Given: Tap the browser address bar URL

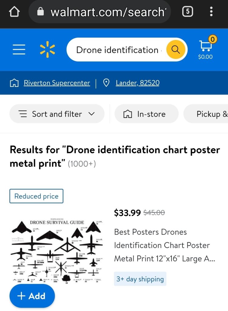Looking at the screenshot, I should (x=108, y=12).
